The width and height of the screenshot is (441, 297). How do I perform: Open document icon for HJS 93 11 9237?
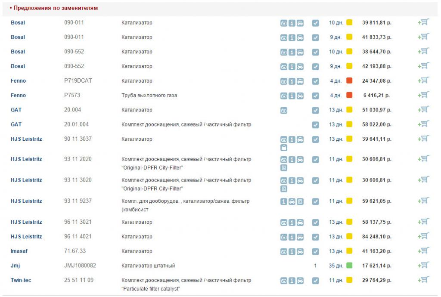[x=300, y=201]
